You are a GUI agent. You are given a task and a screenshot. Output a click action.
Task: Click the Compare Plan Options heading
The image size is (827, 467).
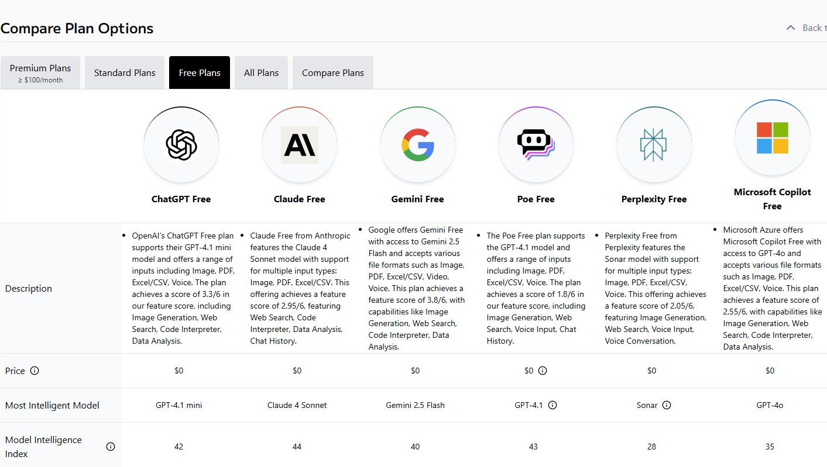pyautogui.click(x=77, y=28)
